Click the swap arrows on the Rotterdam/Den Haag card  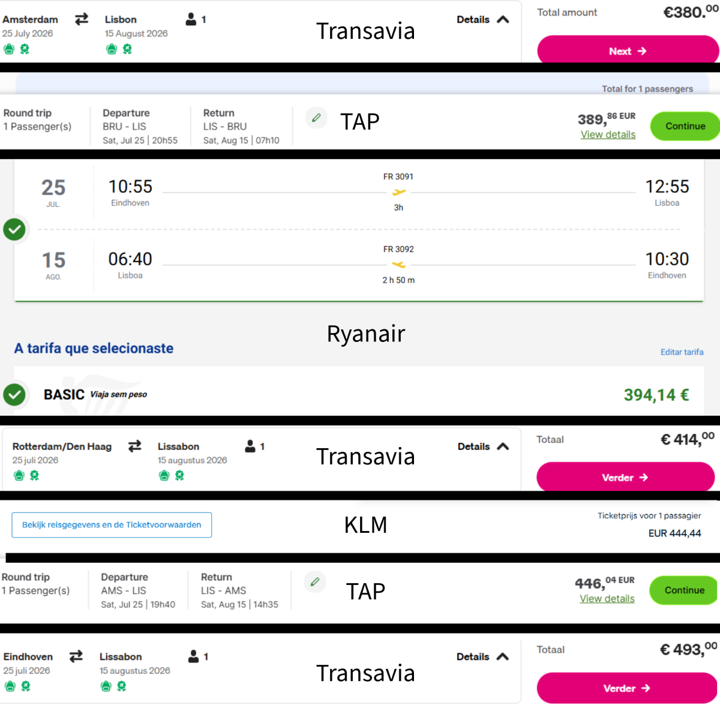(135, 446)
